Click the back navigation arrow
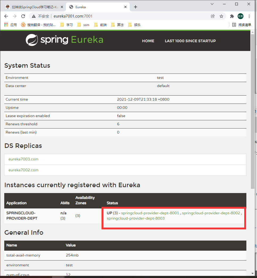The height and width of the screenshot is (278, 257). pyautogui.click(x=6, y=16)
